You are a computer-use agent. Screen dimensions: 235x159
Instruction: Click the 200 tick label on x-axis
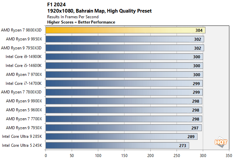150,156
